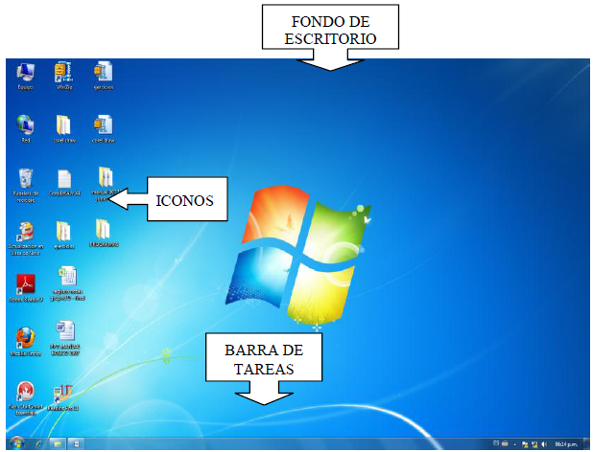Screen dimensions: 593x452
Task: Launch Internet Explorer from the taskbar
Action: point(38,443)
